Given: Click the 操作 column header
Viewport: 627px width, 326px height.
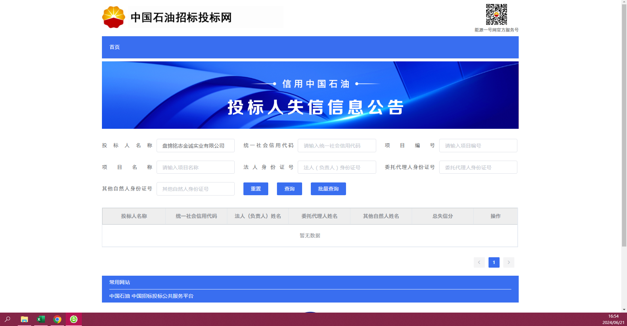Looking at the screenshot, I should 496,216.
